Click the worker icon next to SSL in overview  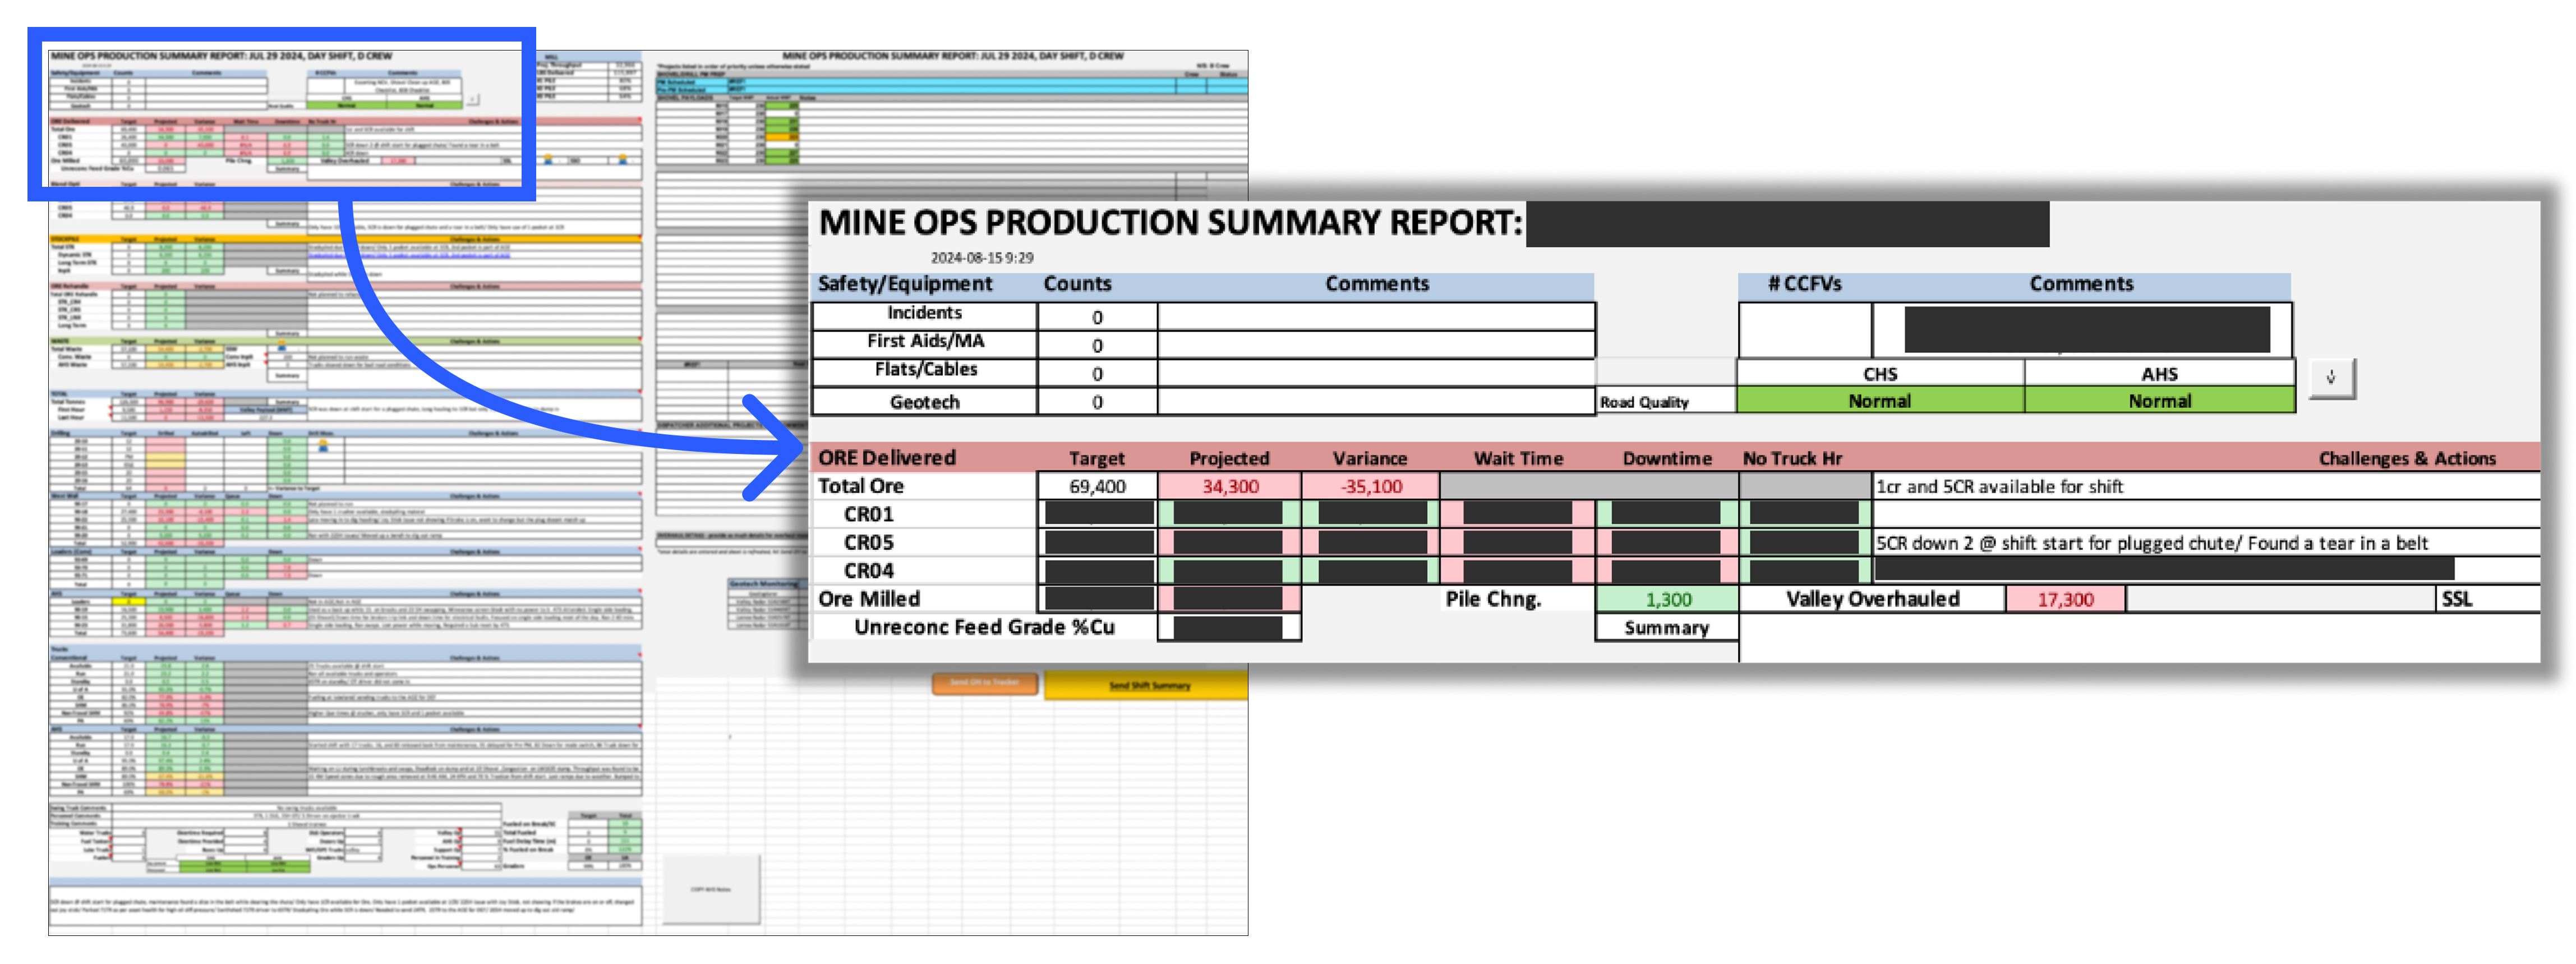tap(548, 159)
